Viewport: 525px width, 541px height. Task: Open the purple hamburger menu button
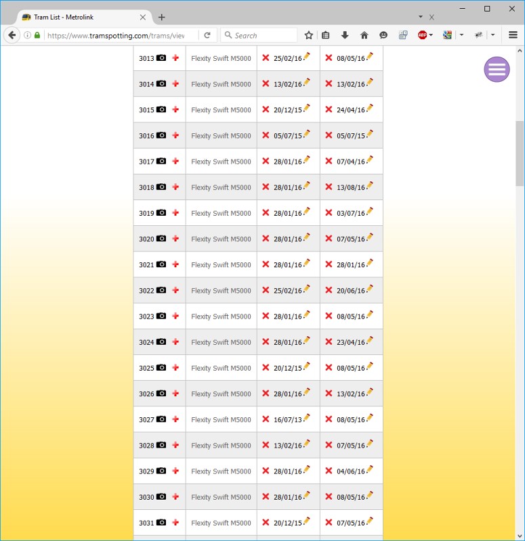coord(497,70)
